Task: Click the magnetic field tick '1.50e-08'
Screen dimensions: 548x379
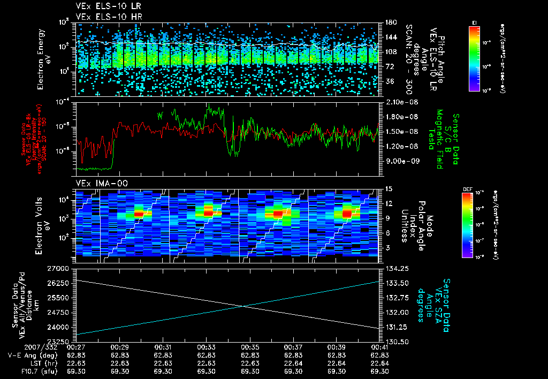Action: pos(401,132)
